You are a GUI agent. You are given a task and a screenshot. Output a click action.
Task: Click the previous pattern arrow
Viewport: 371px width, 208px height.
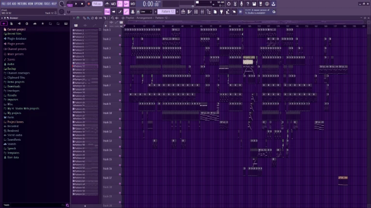coord(156,12)
